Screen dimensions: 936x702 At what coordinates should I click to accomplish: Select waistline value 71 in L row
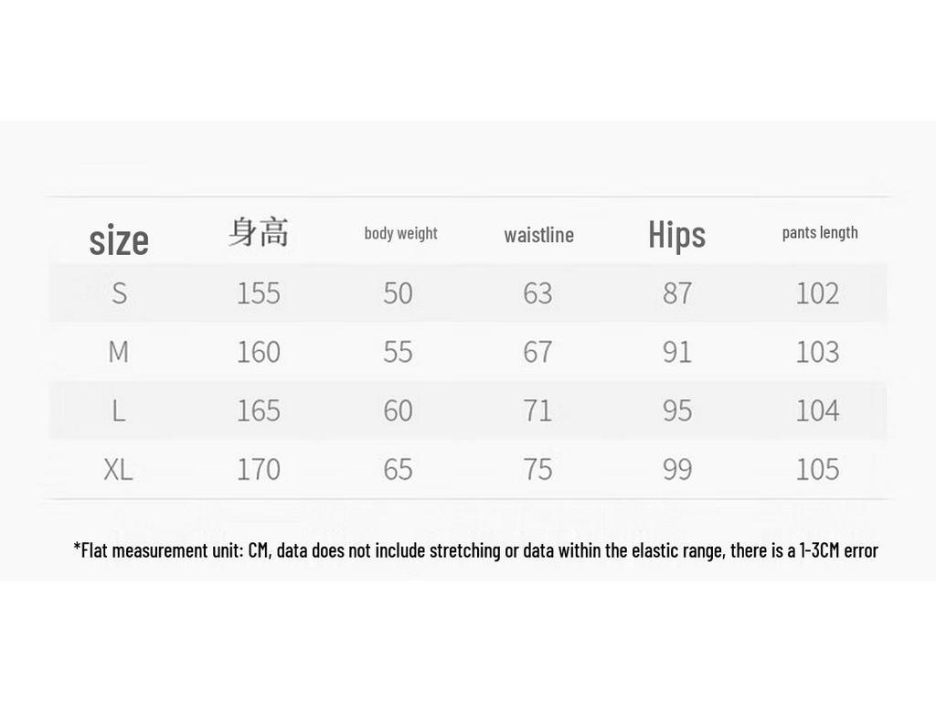[537, 410]
